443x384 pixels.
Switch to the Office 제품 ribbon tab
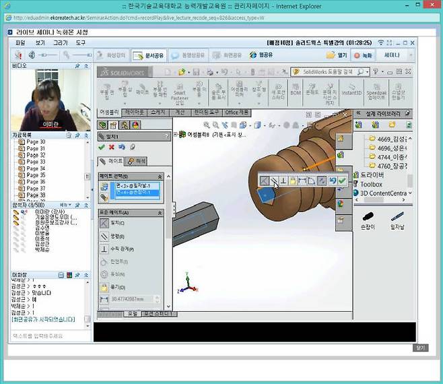point(237,113)
